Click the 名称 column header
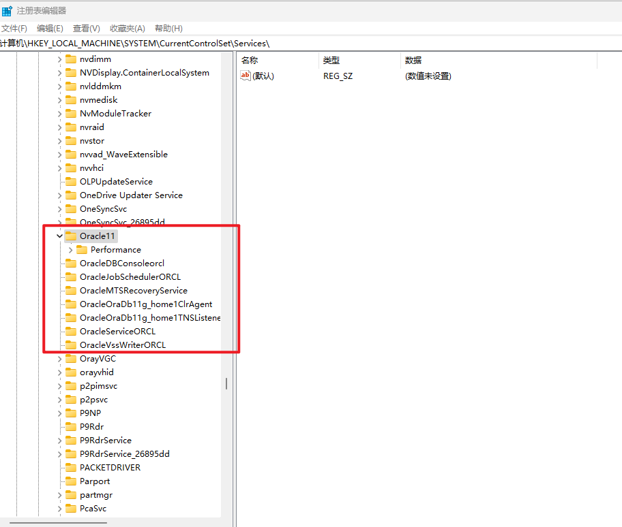 248,60
